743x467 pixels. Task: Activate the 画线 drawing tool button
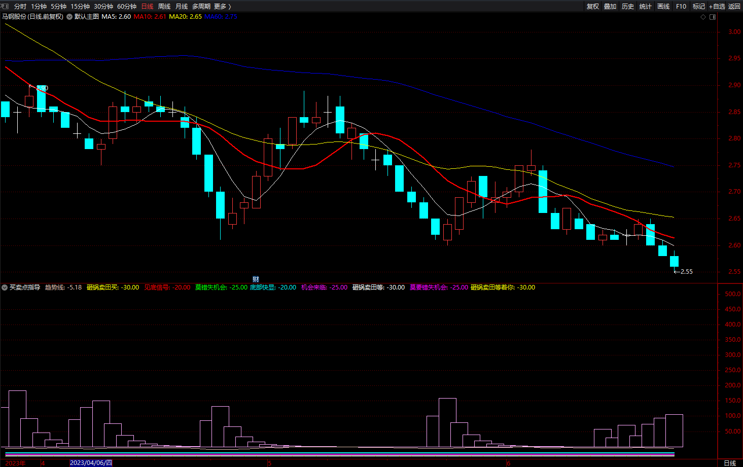tap(663, 6)
